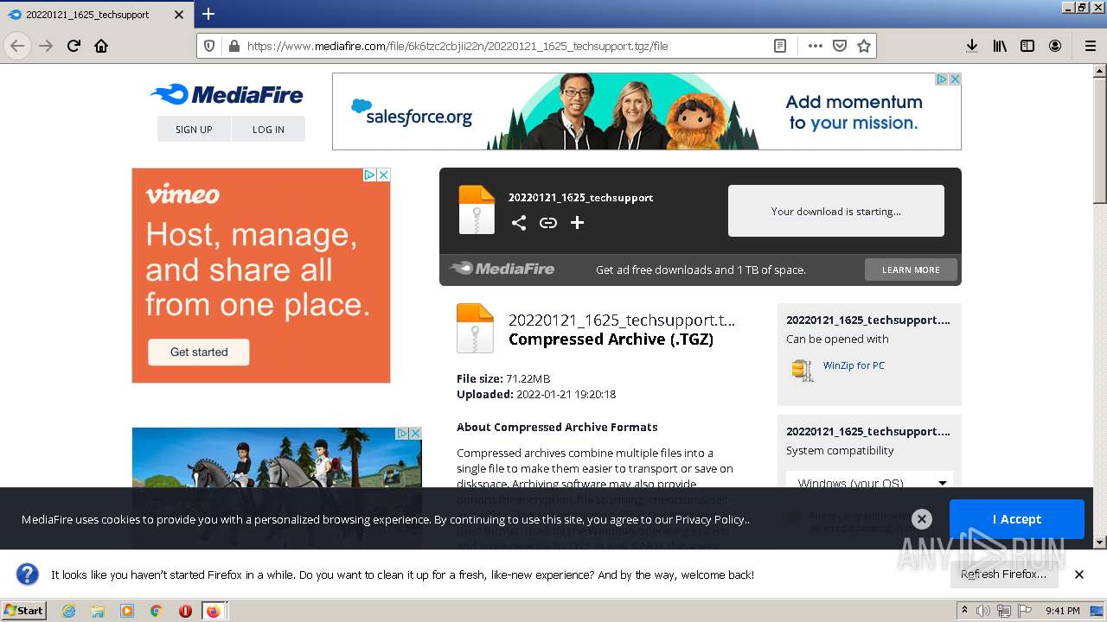Click the MediaFire logo
Viewport: 1107px width, 622px height.
coord(227,95)
